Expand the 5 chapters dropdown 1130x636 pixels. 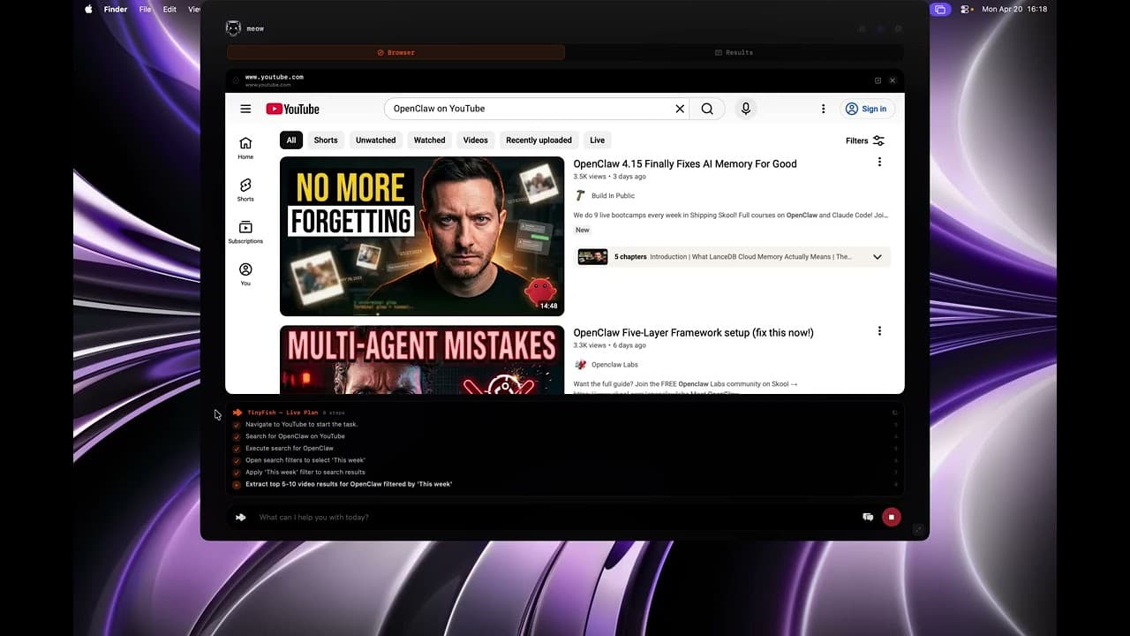point(878,257)
